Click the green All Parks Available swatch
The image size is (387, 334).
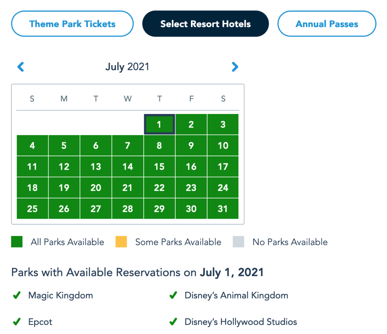tap(17, 242)
